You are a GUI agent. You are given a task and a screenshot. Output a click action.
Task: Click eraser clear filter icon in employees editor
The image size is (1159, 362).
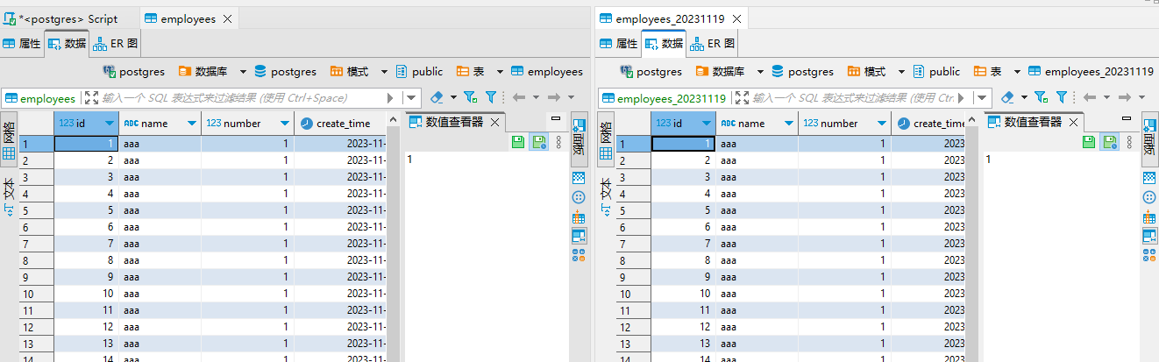tap(437, 97)
